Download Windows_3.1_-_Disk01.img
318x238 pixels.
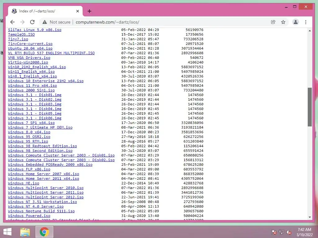pos(35,95)
